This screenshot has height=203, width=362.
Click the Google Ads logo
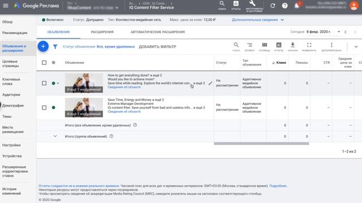[x=16, y=6]
